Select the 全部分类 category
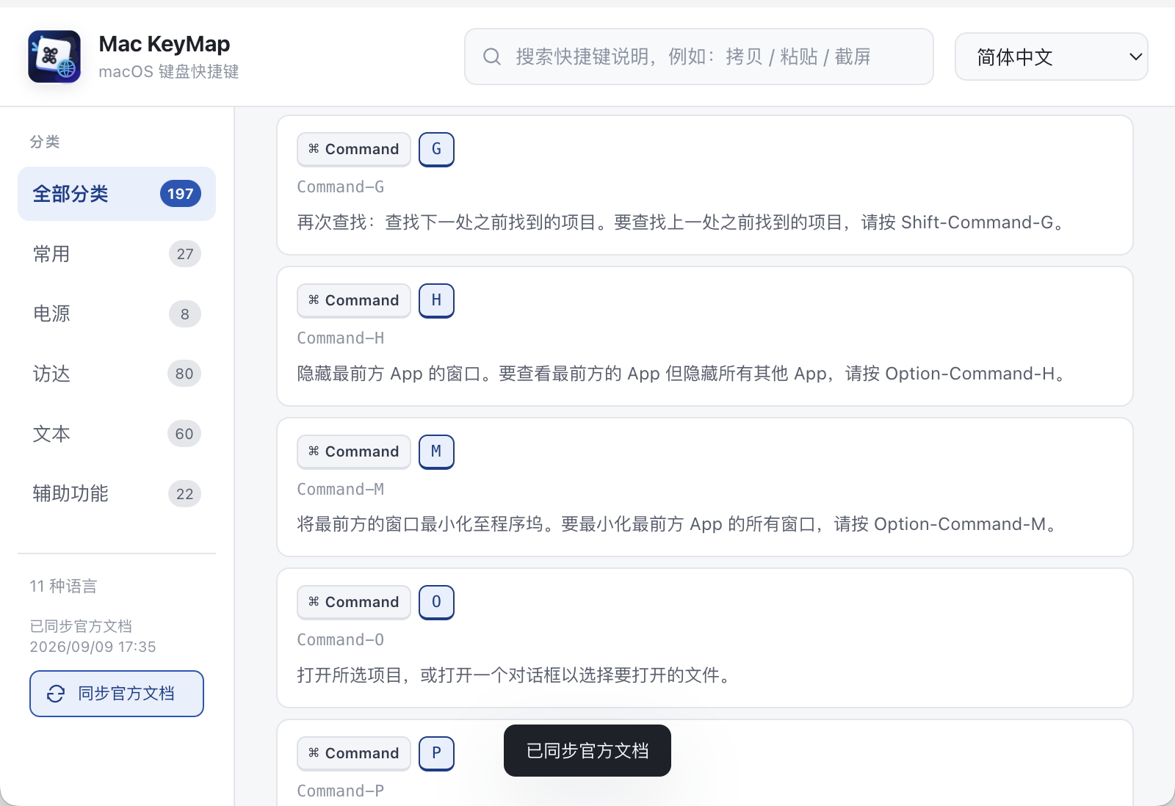 point(117,194)
